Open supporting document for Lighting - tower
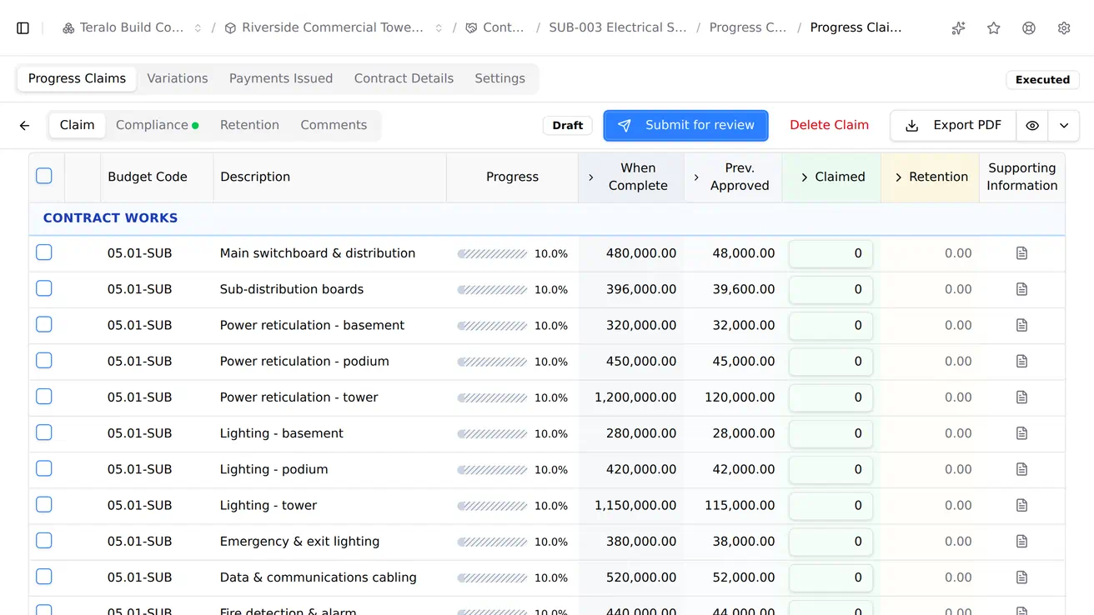The width and height of the screenshot is (1094, 615). (x=1022, y=505)
